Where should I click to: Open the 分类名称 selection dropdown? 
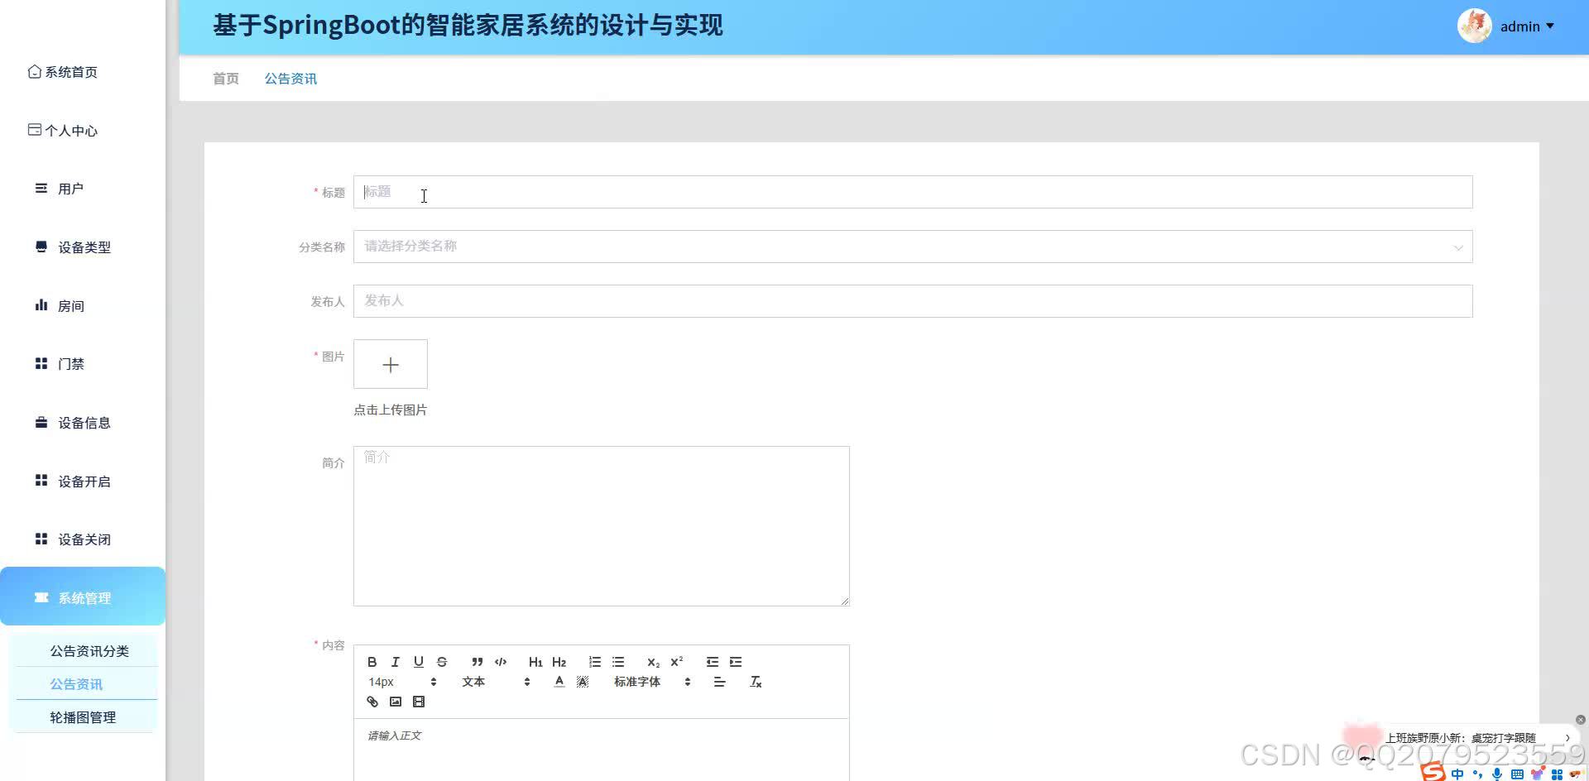pos(910,247)
